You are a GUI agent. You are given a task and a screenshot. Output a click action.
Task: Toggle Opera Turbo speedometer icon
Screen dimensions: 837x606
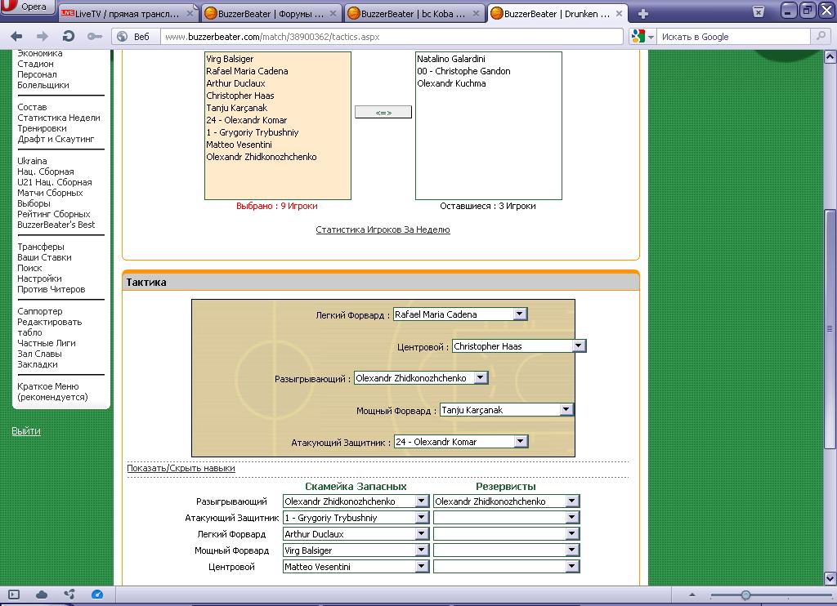[96, 595]
